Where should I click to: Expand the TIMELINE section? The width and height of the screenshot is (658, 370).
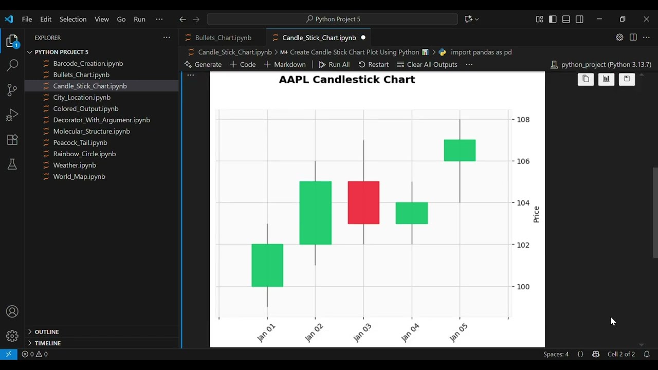[x=47, y=343]
